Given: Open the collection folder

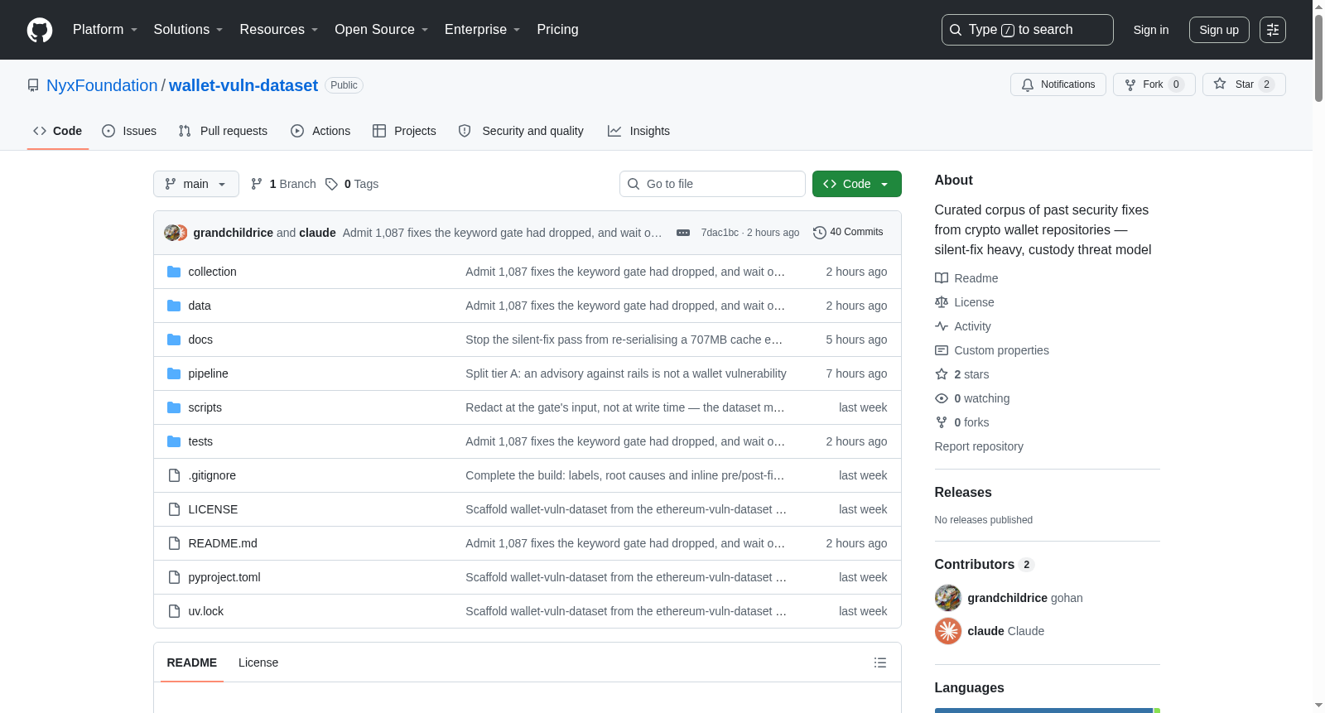Looking at the screenshot, I should (212, 272).
